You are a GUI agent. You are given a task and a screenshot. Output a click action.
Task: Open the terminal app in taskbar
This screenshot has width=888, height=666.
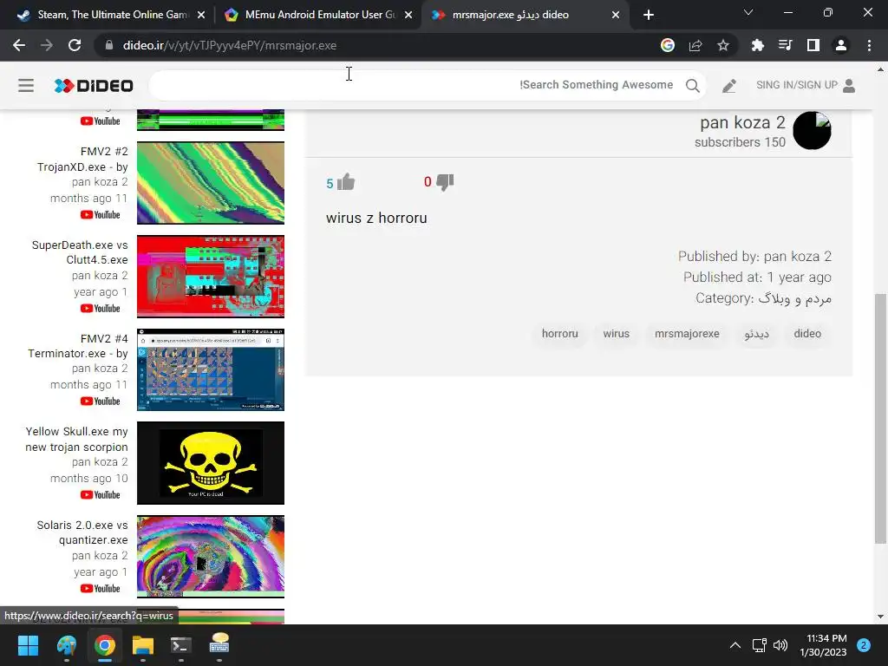(181, 644)
